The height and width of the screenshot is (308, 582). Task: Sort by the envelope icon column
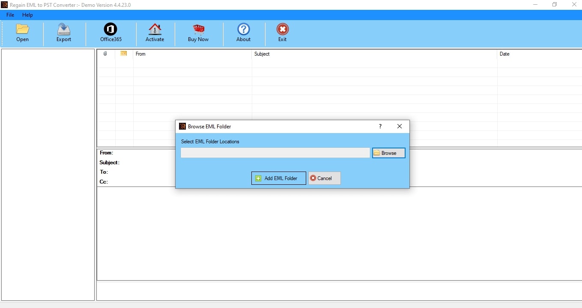124,54
